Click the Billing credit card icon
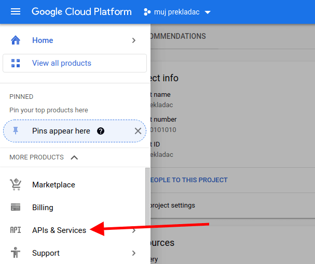This screenshot has height=264, width=315. pos(16,208)
